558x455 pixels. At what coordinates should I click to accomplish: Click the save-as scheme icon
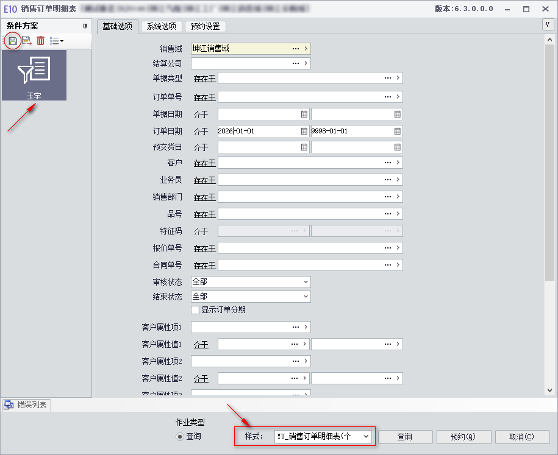pyautogui.click(x=27, y=41)
